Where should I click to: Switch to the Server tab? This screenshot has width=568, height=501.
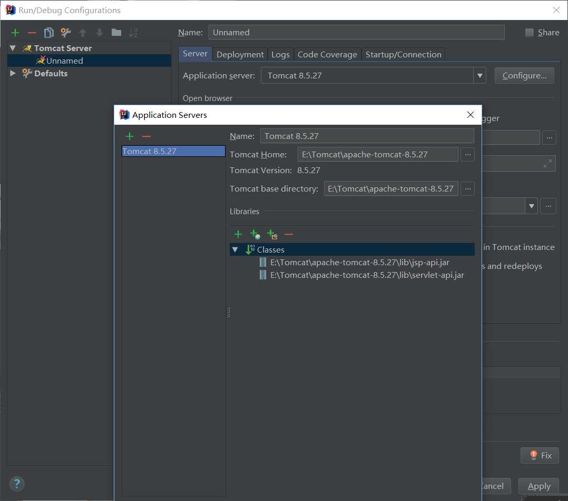[x=195, y=54]
